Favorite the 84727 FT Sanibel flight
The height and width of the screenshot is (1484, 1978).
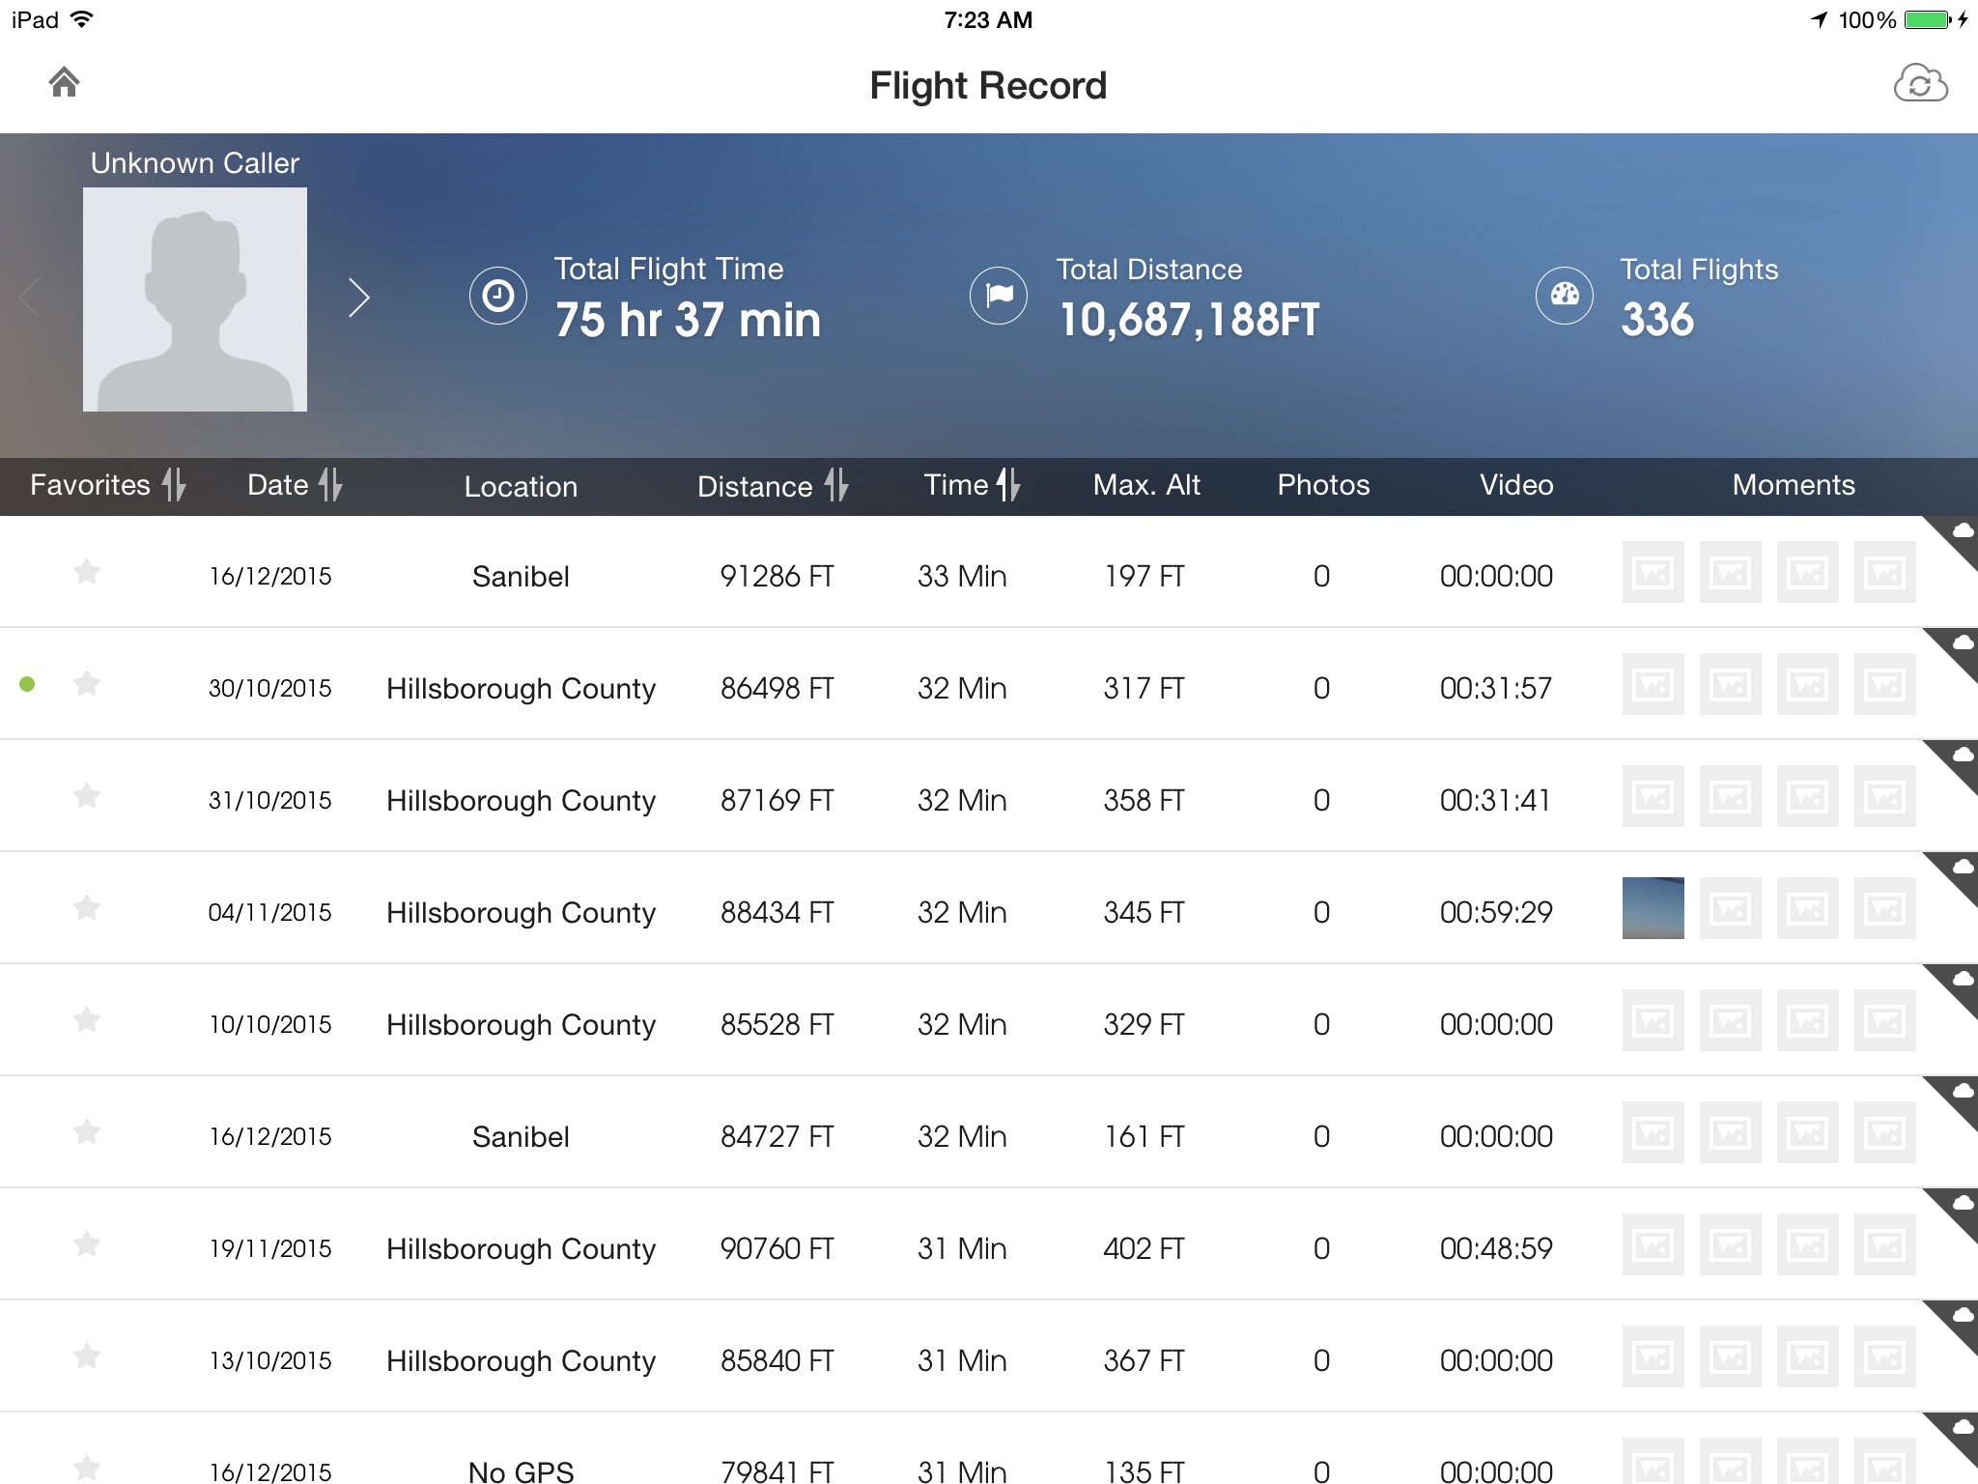click(87, 1132)
